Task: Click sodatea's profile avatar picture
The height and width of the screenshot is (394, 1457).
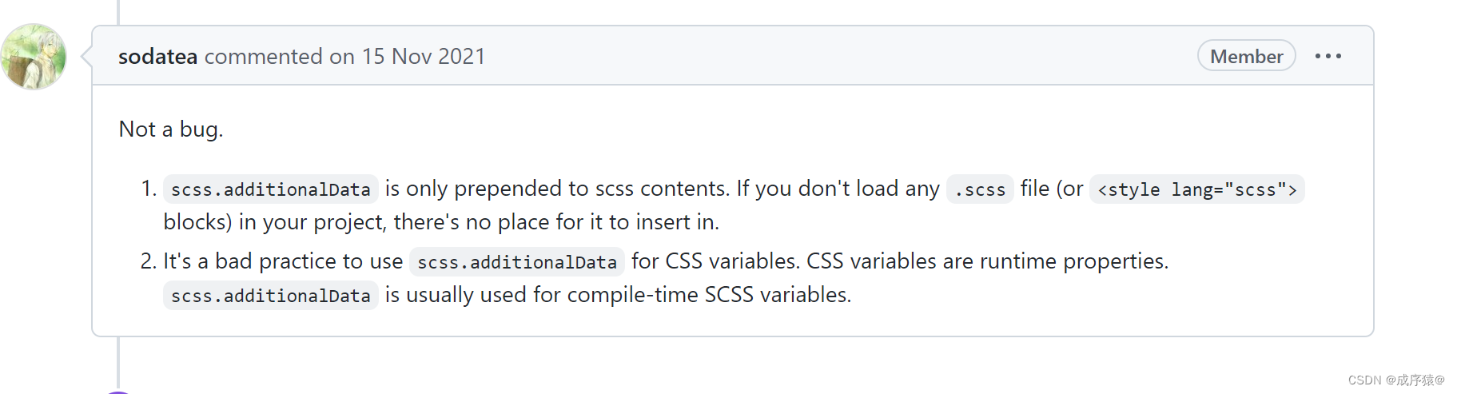Action: [34, 57]
